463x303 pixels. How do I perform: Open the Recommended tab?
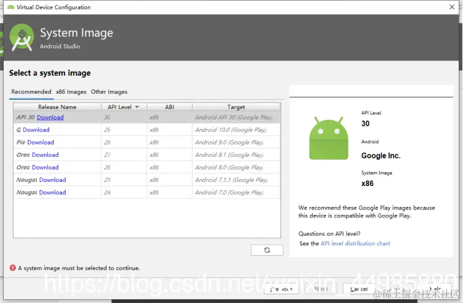(x=31, y=92)
